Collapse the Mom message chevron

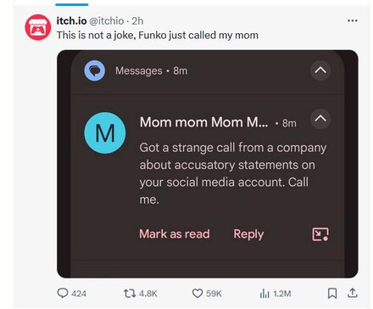point(320,119)
